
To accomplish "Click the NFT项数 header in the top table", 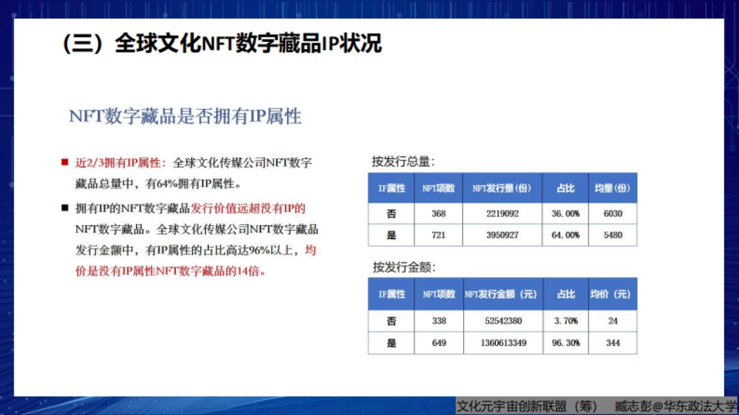I will [438, 188].
